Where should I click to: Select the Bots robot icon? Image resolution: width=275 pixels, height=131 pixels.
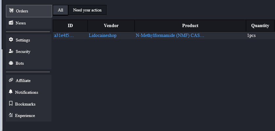(11, 63)
